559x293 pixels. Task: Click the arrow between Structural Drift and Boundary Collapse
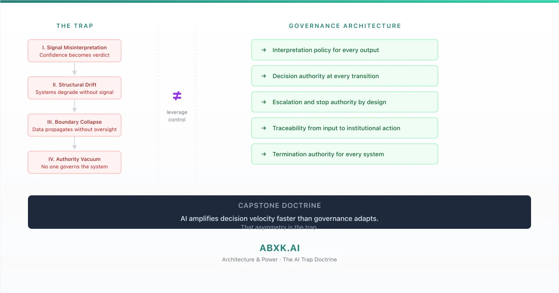[x=75, y=106]
